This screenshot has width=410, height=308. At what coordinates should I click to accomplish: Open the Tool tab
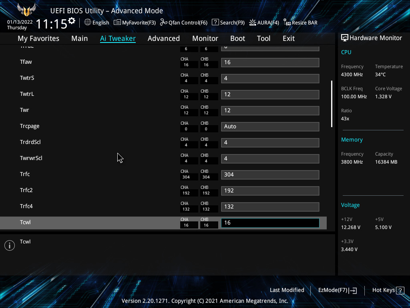coord(263,38)
